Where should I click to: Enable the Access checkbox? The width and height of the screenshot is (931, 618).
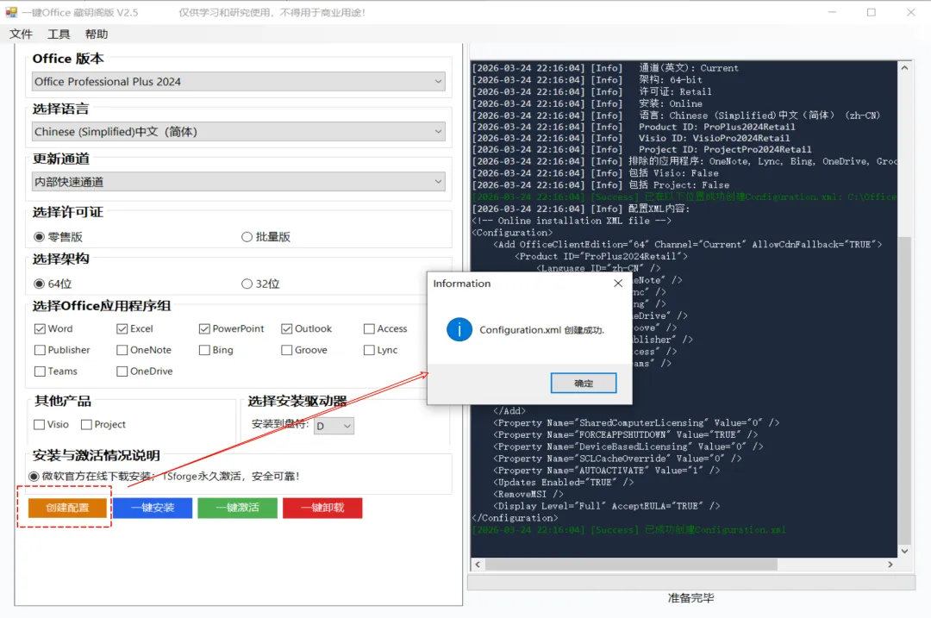(369, 329)
